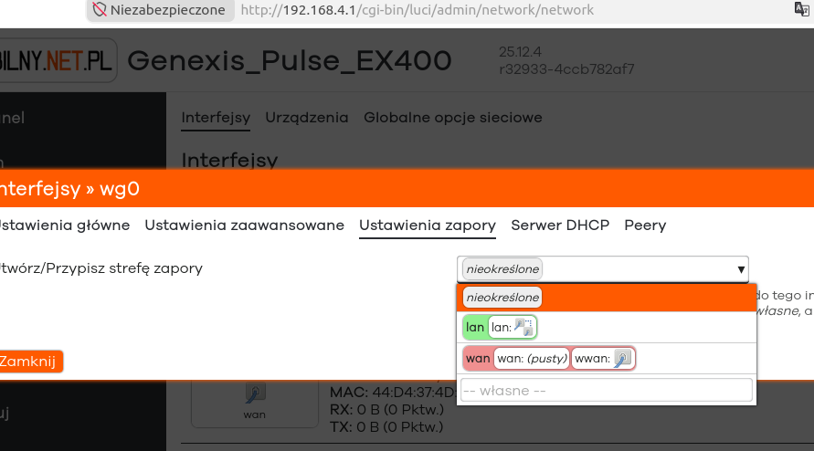Viewport: 814px width, 451px height.
Task: Switch to Ustawienia główne tab
Action: pyautogui.click(x=63, y=225)
